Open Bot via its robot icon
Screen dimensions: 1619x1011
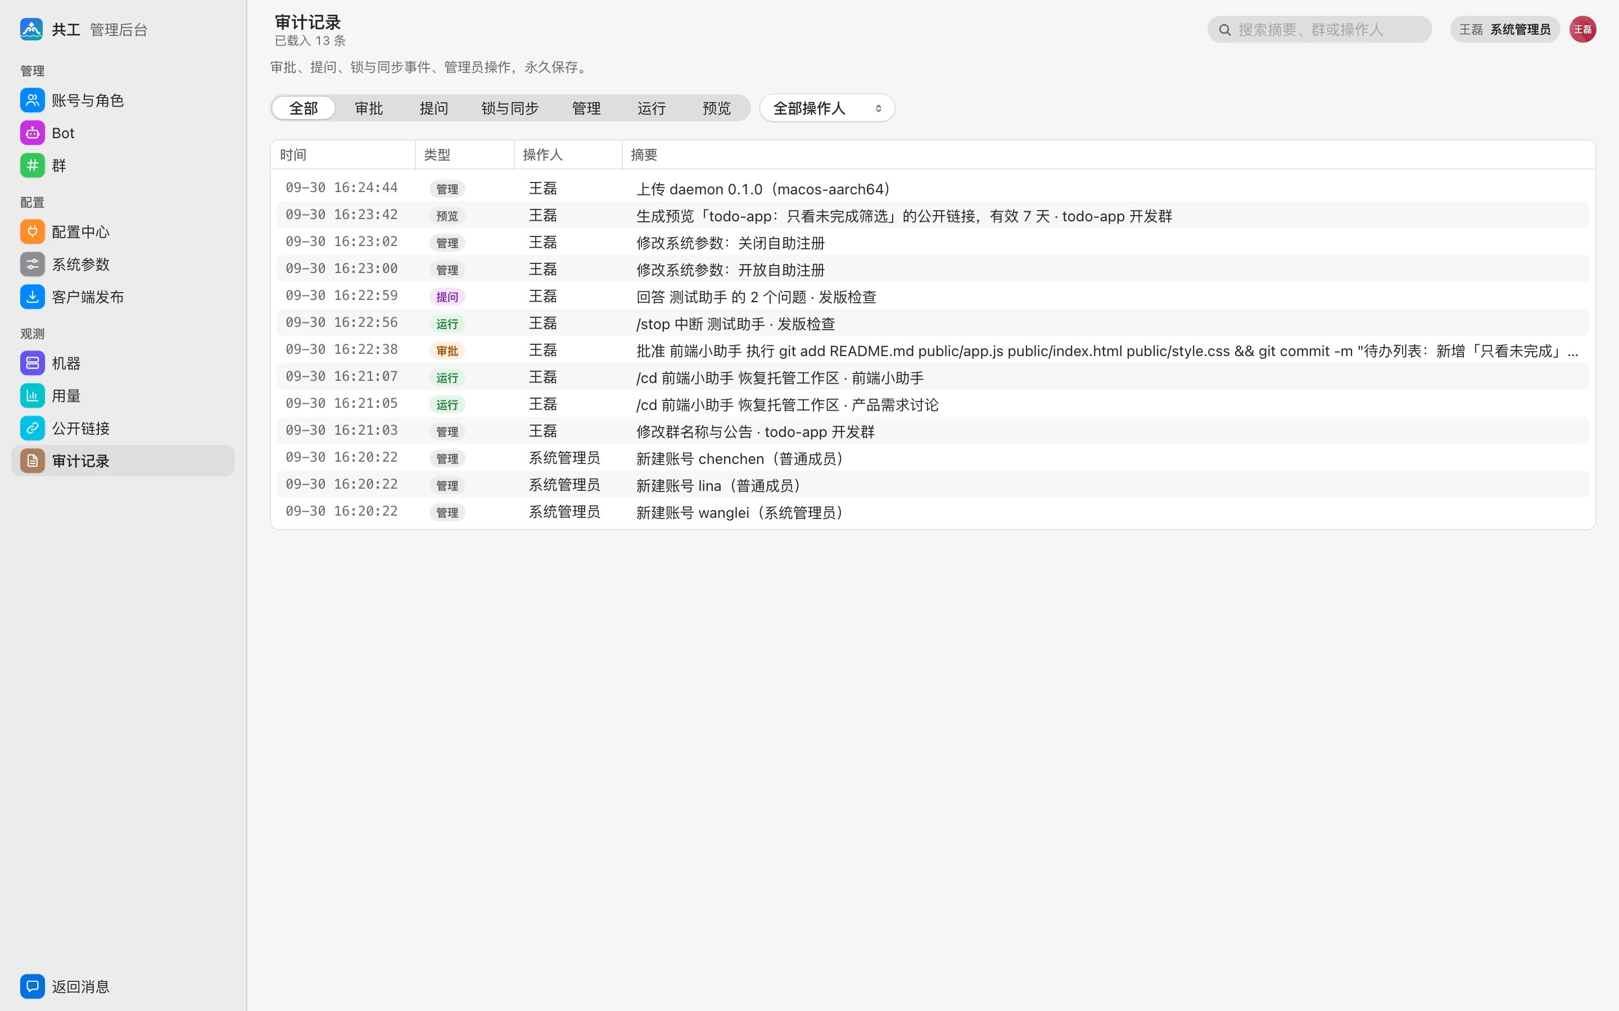tap(32, 133)
